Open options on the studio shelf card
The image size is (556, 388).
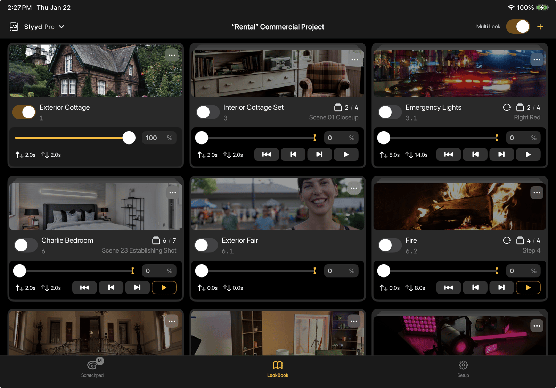point(354,321)
